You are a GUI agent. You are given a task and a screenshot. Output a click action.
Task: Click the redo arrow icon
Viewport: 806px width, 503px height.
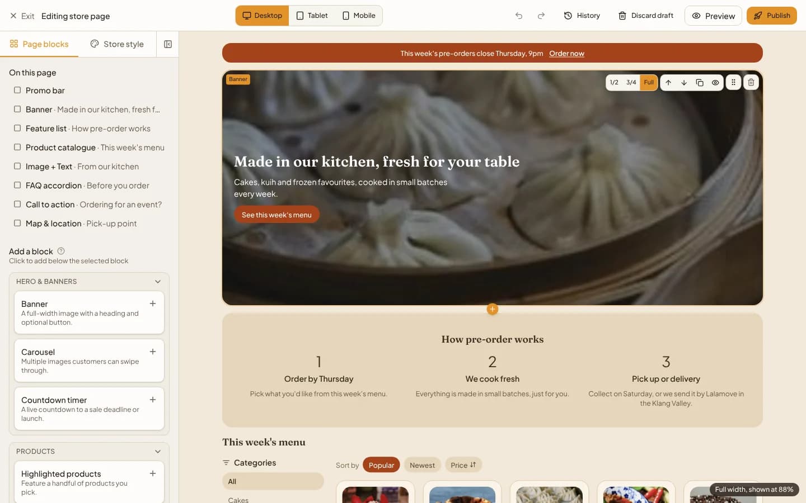pos(541,16)
